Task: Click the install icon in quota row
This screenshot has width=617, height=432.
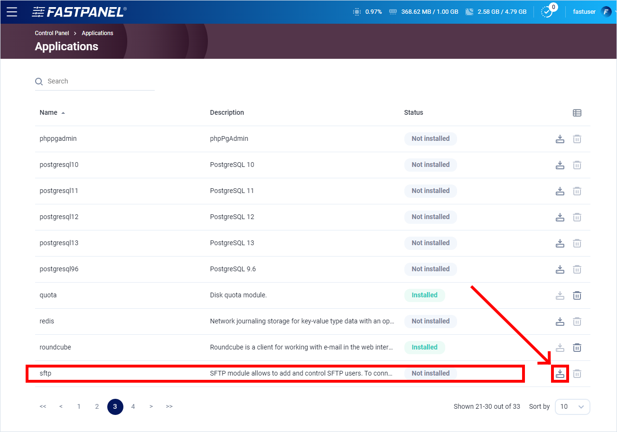Action: [560, 295]
